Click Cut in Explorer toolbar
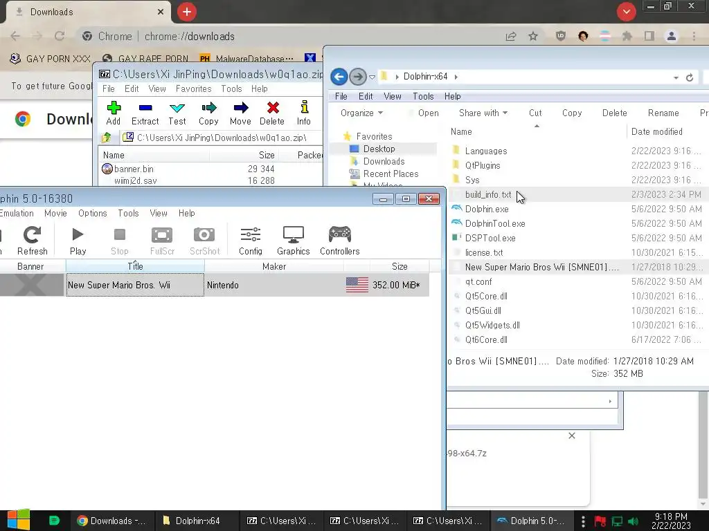The image size is (709, 531). pyautogui.click(x=535, y=113)
